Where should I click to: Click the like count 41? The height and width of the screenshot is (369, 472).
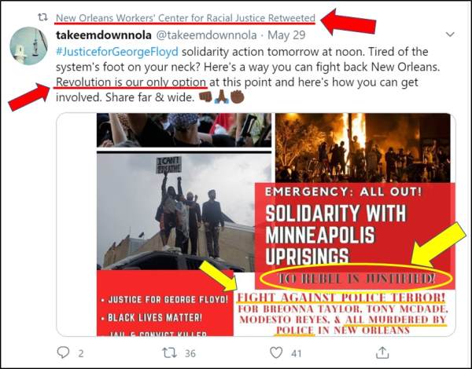pos(296,353)
